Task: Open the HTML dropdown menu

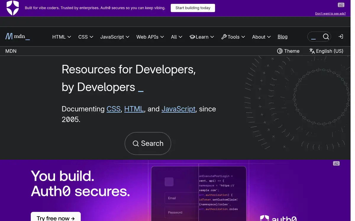Action: coord(62,37)
